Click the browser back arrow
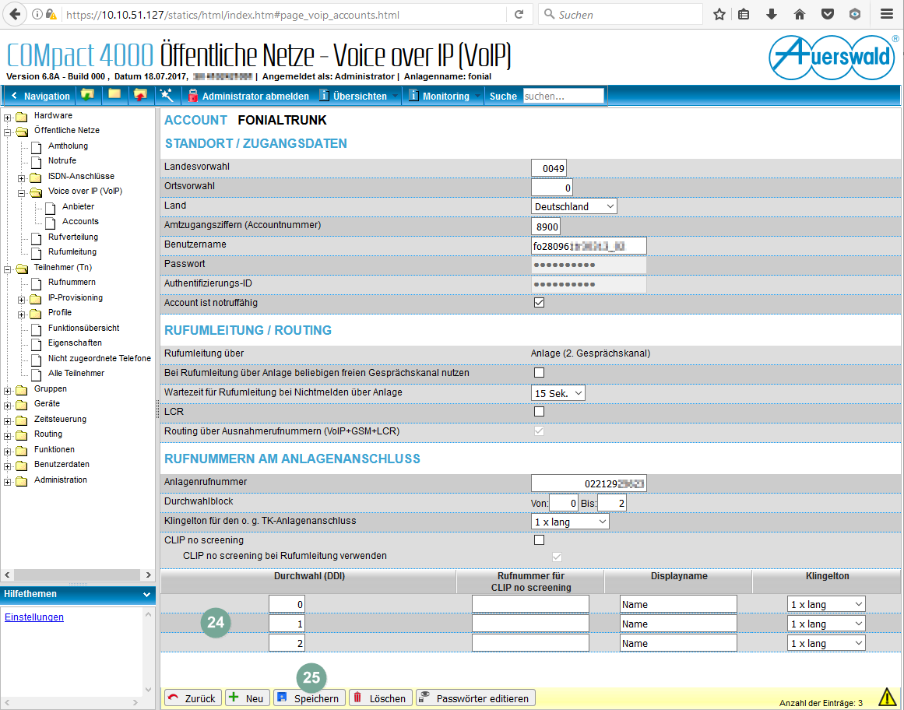 [15, 15]
